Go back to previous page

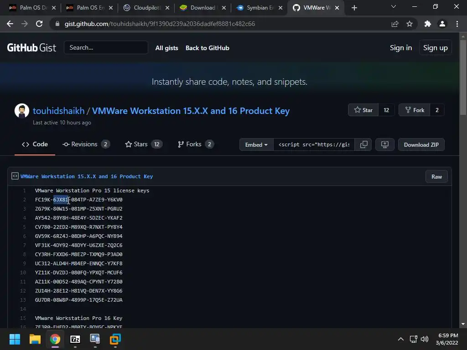tap(10, 24)
